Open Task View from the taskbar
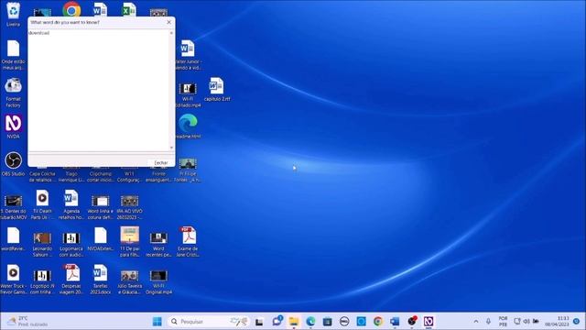The width and height of the screenshot is (586, 330). click(x=259, y=322)
